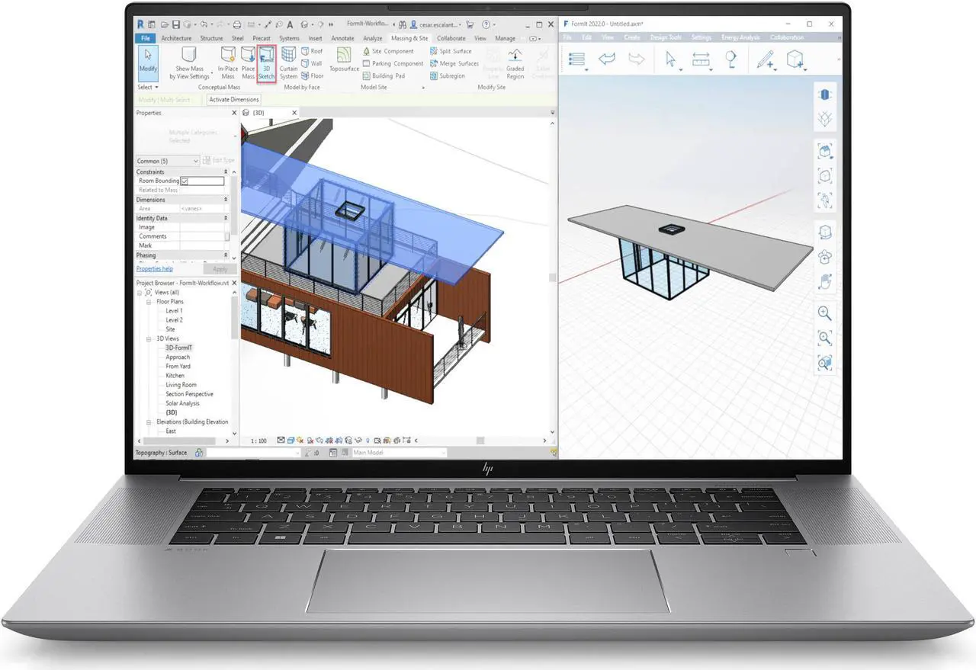Screen dimensions: 976x670
Task: Toggle the Room Bounding checkbox
Action: tap(183, 181)
